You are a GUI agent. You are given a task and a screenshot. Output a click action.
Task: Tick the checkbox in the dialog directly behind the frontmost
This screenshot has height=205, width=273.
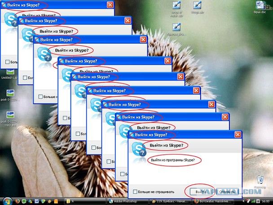(x=122, y=174)
